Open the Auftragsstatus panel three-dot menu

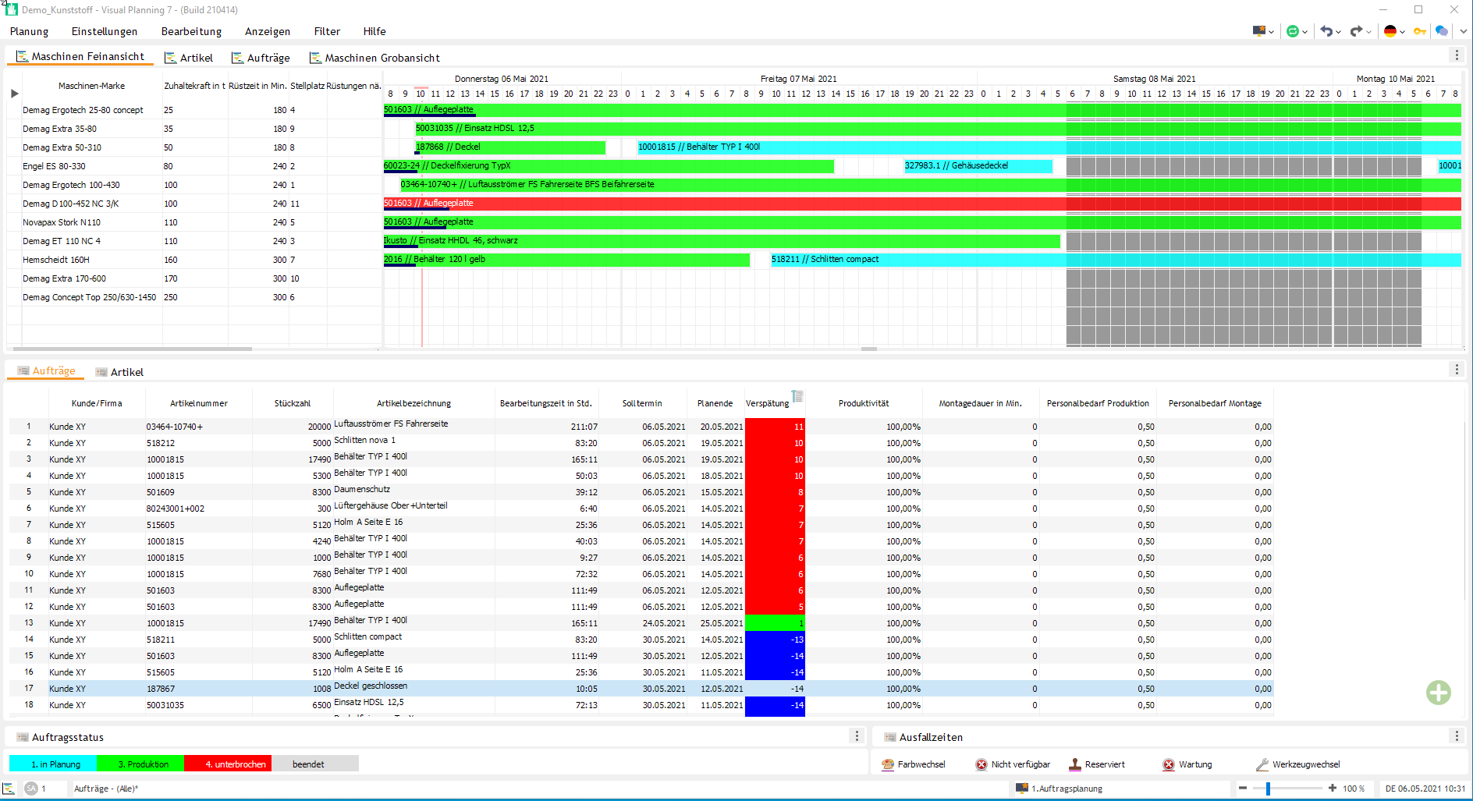pos(857,736)
